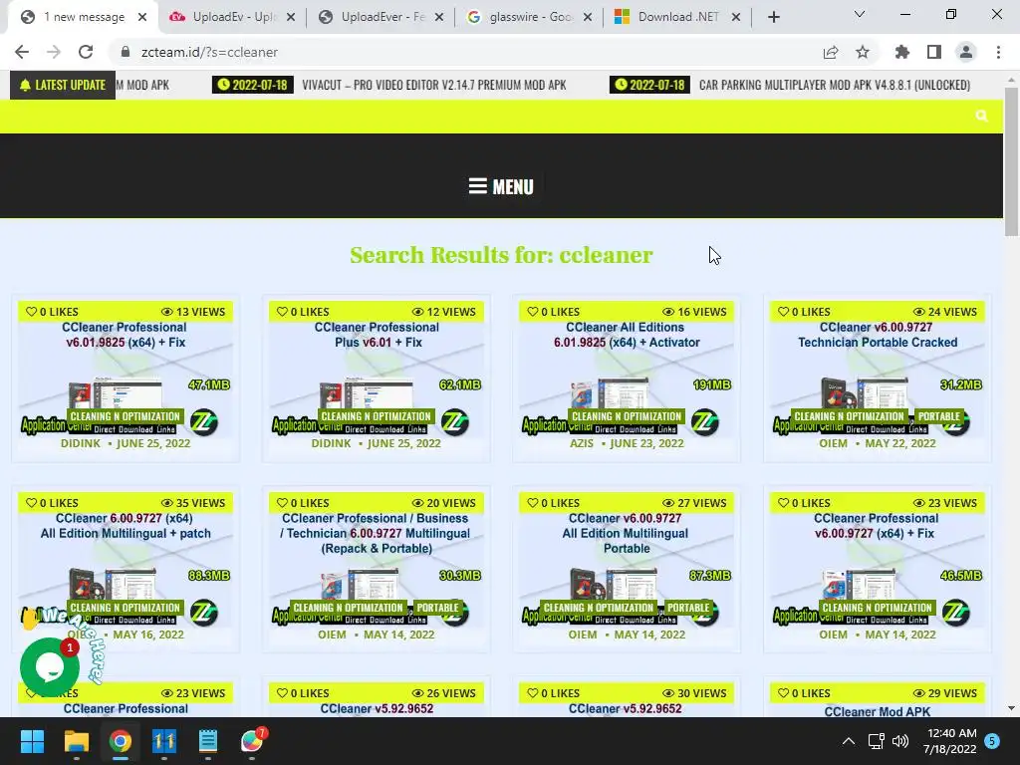Open the hamburger MENU
The width and height of the screenshot is (1020, 765).
click(501, 186)
